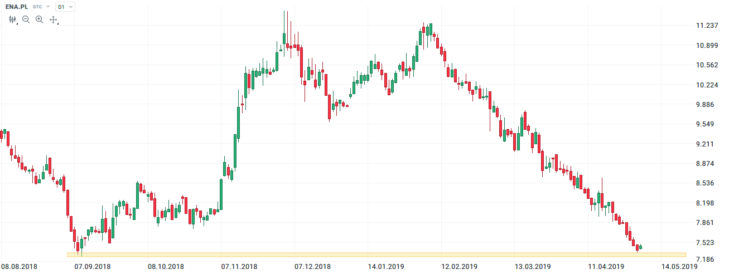Click the 14.01.2019 date label

(387, 267)
